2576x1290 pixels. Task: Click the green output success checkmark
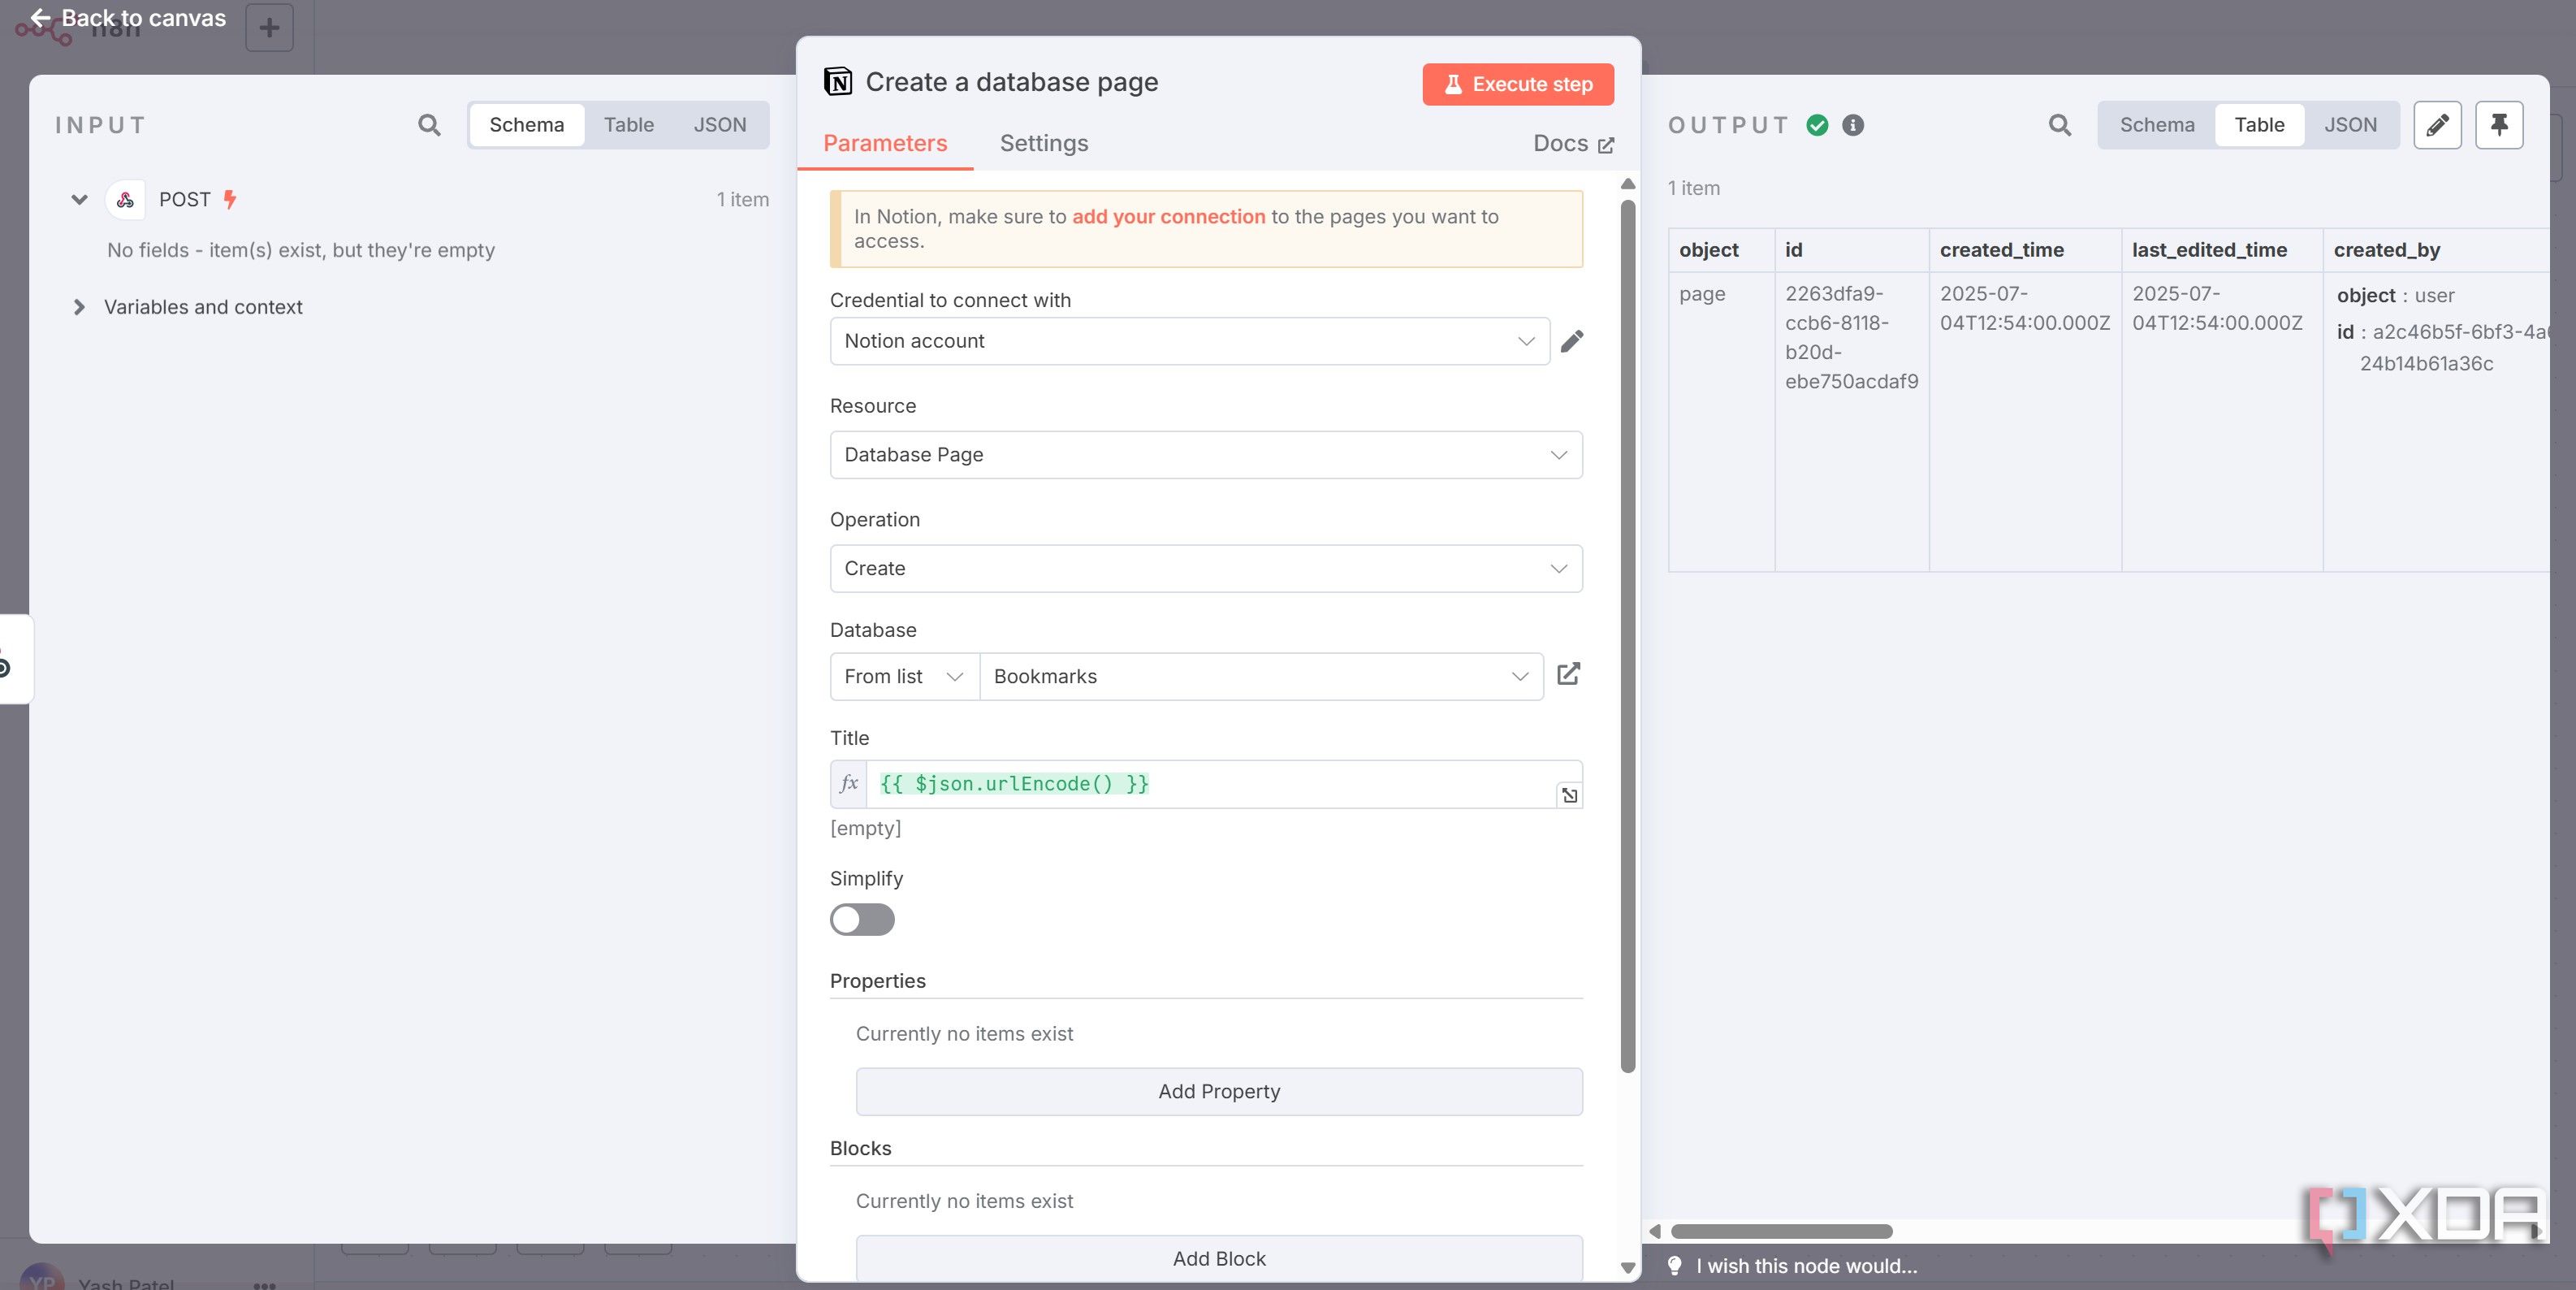coord(1817,125)
